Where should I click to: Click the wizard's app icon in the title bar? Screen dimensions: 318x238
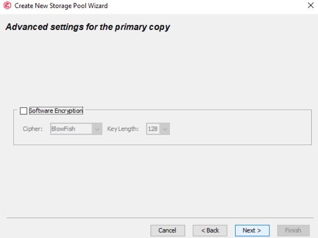point(7,6)
